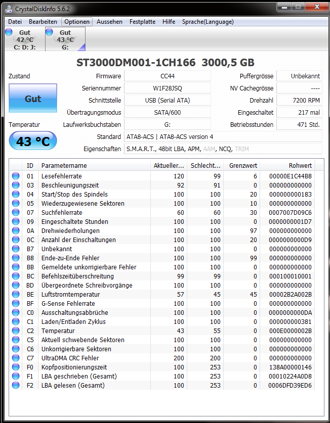Click status icon for Suchfehlerrate row
This screenshot has width=330, height=423.
tap(16, 213)
